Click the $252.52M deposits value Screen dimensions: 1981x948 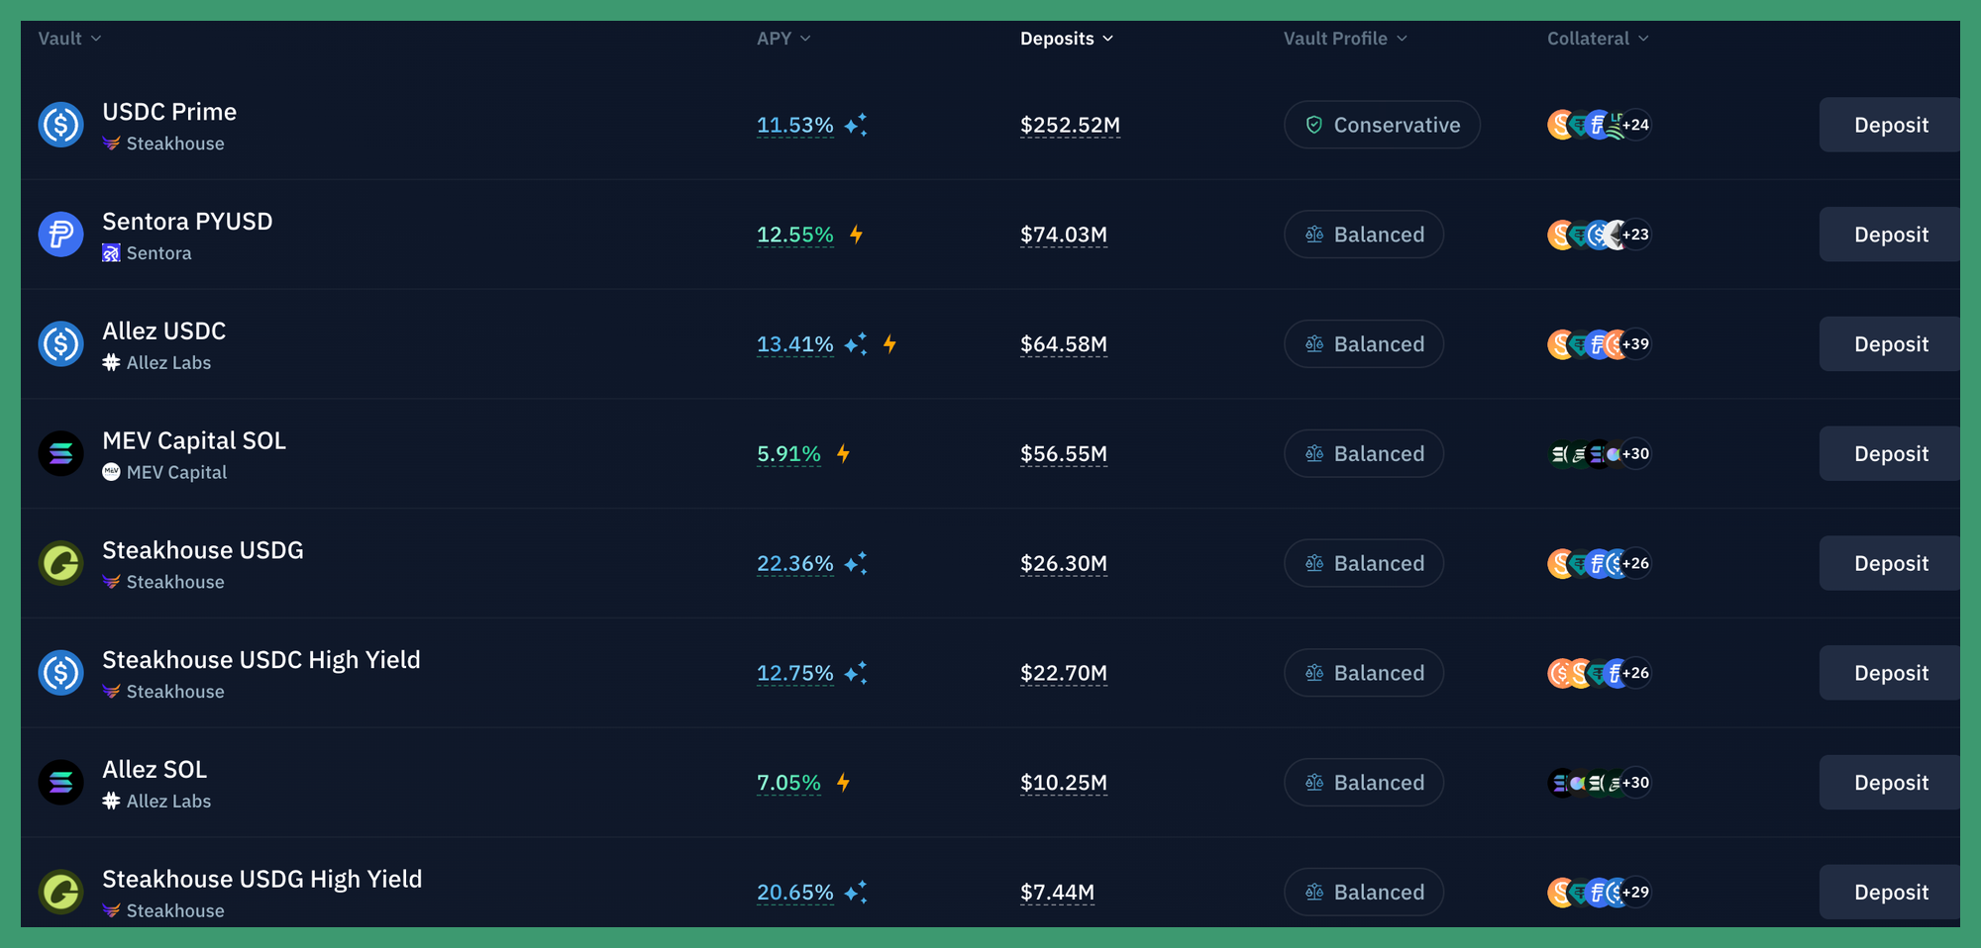click(1070, 126)
